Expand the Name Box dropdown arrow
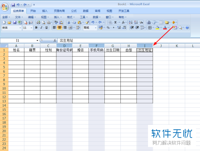This screenshot has height=151, width=200. click(x=37, y=41)
